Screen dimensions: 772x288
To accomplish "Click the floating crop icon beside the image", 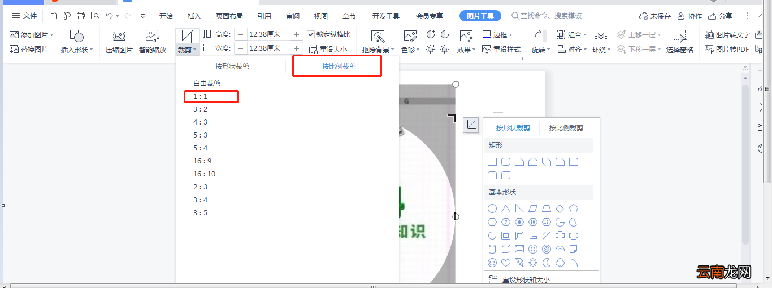I will [471, 125].
